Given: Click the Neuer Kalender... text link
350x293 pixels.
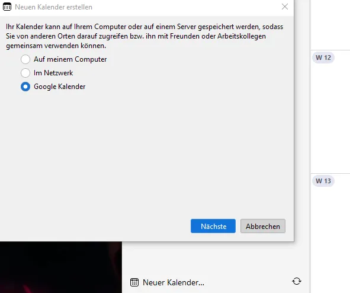Looking at the screenshot, I should coord(174,282).
